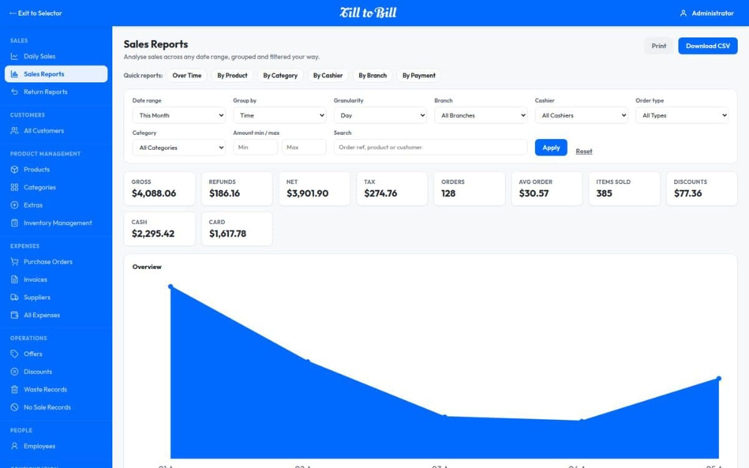Screen dimensions: 749x468
Task: Click the Till to Bill logo
Action: tap(368, 12)
